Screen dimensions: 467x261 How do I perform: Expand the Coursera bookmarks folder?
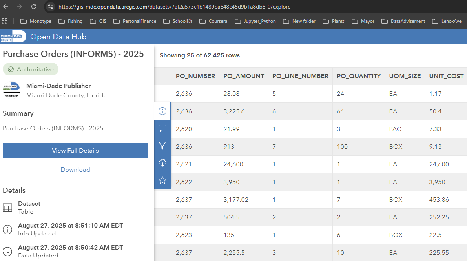point(213,21)
